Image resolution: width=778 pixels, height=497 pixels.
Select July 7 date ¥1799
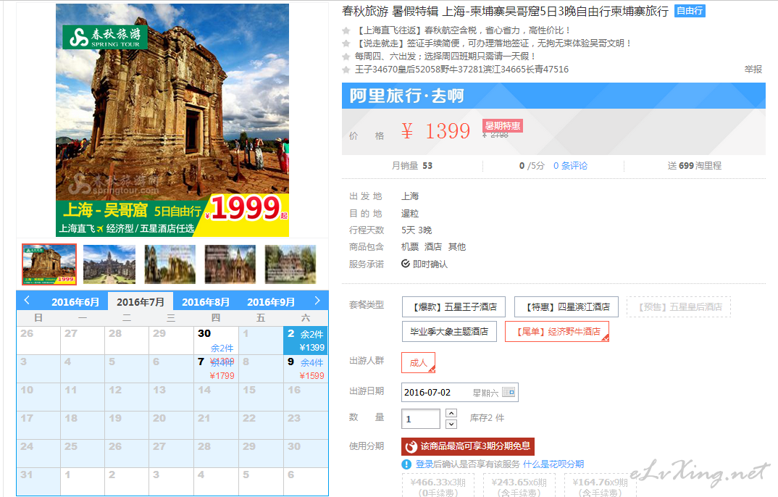pyautogui.click(x=216, y=369)
